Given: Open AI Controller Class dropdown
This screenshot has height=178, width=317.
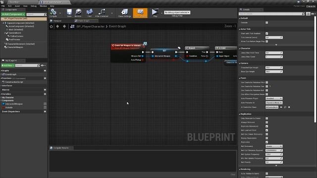Looking at the screenshot, I should tap(272, 107).
